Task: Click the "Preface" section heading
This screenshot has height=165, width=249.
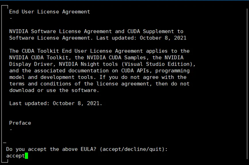Action: tap(20, 123)
